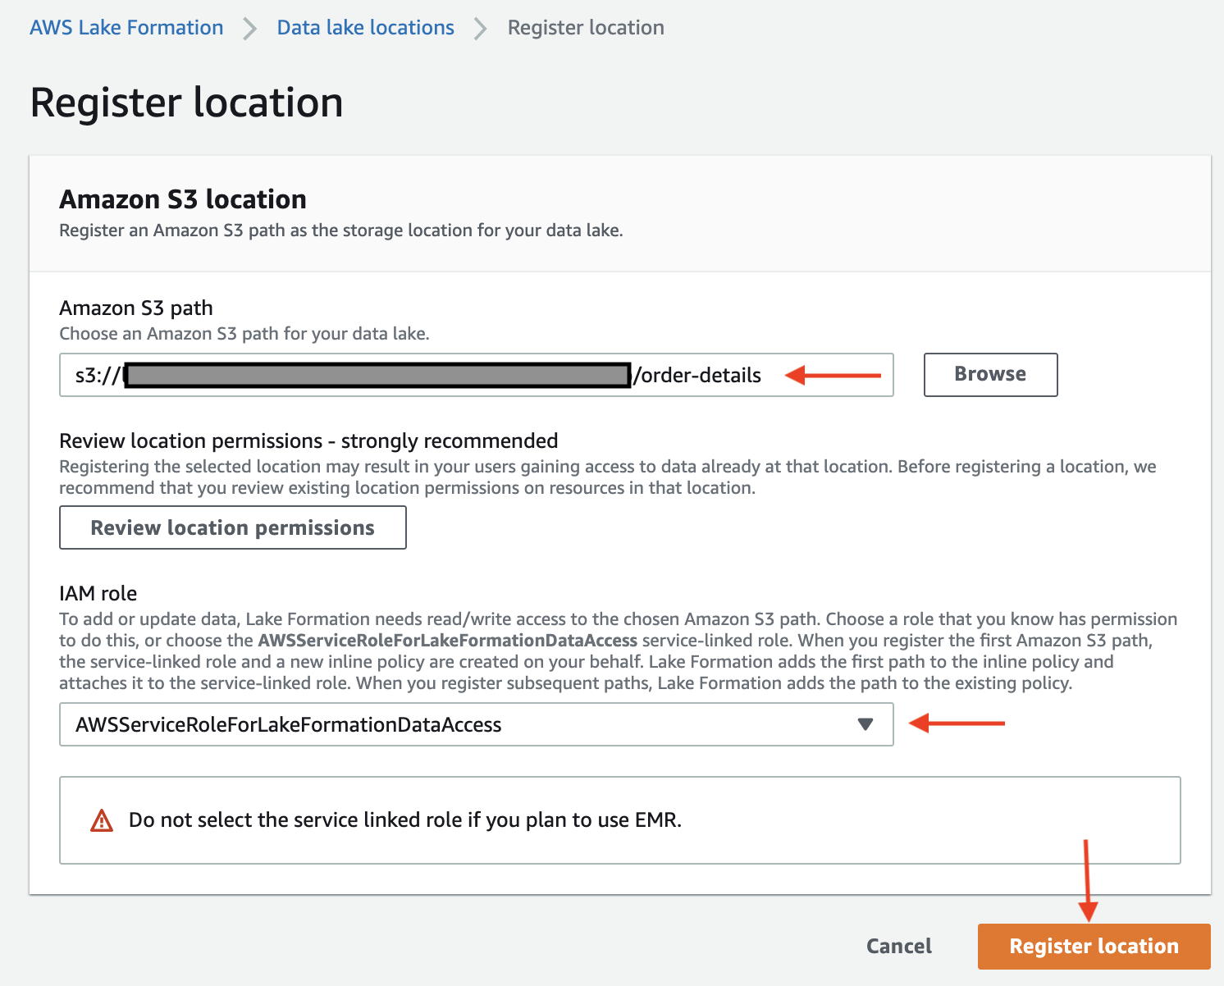This screenshot has height=986, width=1224.
Task: Click the IAM role label
Action: (98, 593)
